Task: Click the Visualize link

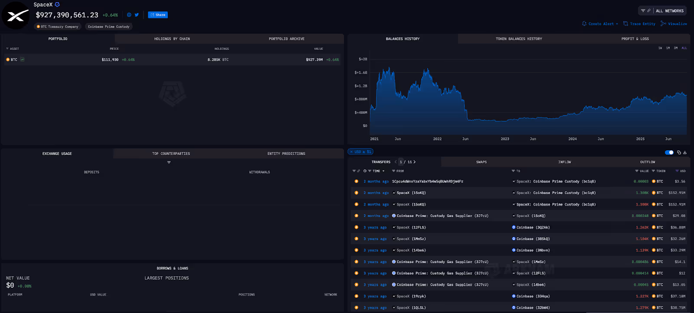Action: point(674,24)
